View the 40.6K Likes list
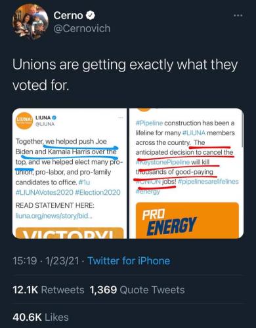This screenshot has width=256, height=328. coord(41,318)
